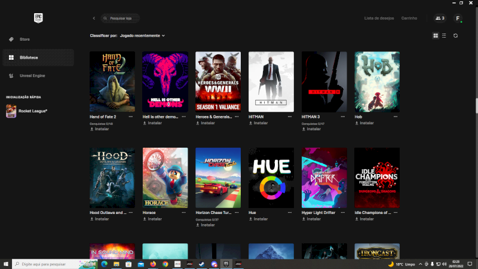Open File Explorer from the taskbar
478x269 pixels.
(117, 264)
